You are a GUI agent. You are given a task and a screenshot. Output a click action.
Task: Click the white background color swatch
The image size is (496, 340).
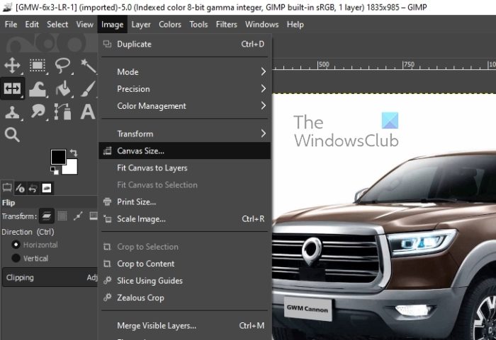72,168
